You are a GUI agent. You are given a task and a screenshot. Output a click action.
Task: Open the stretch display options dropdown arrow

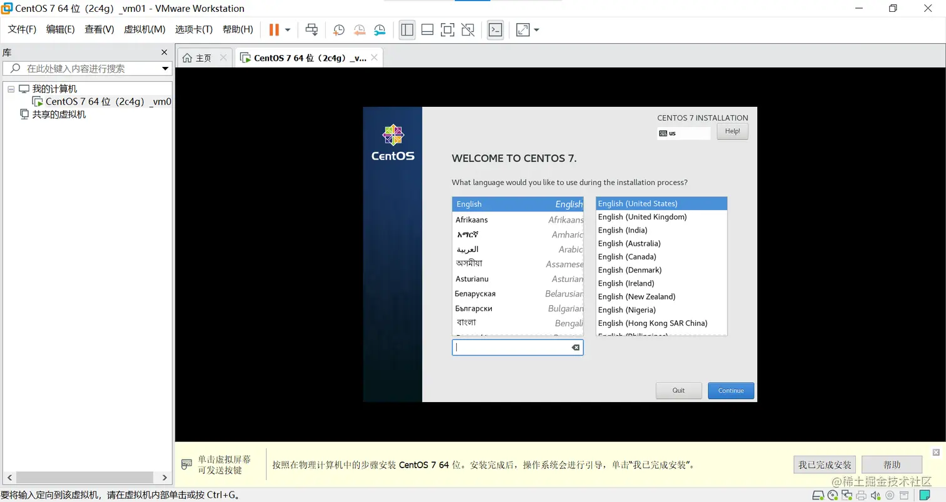click(536, 30)
